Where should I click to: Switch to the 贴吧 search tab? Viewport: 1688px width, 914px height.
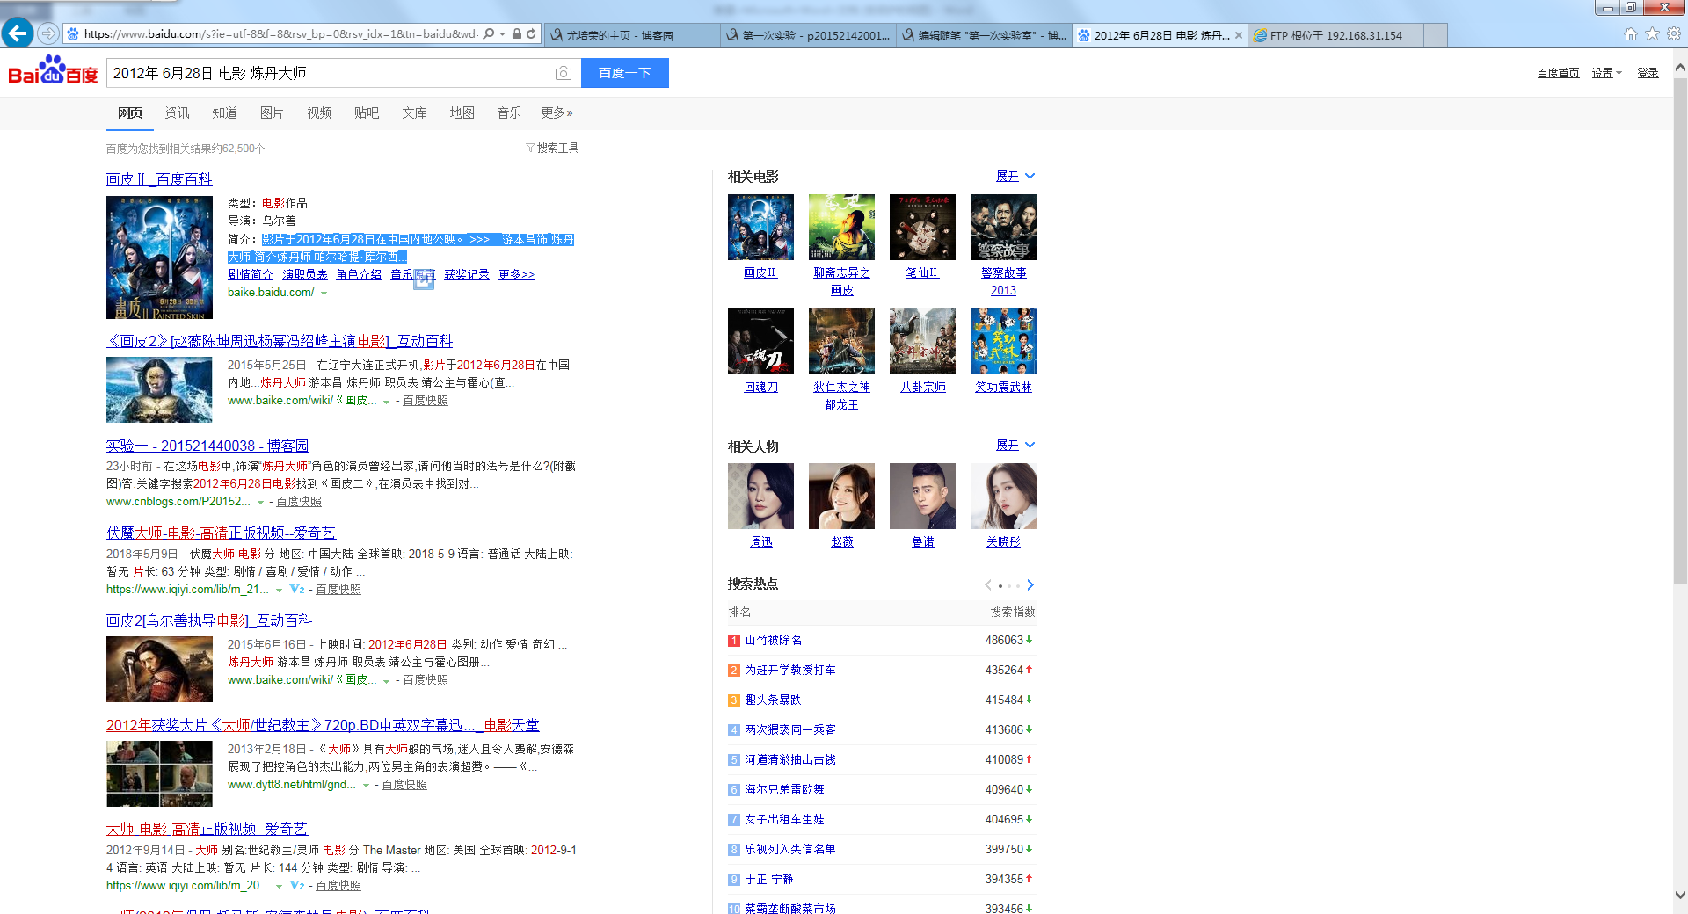(x=367, y=113)
